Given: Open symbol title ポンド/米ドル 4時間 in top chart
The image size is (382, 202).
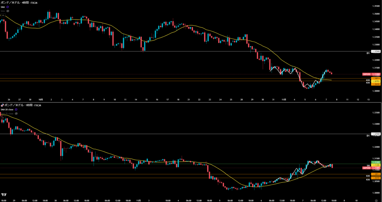Looking at the screenshot, I should tap(15, 2).
